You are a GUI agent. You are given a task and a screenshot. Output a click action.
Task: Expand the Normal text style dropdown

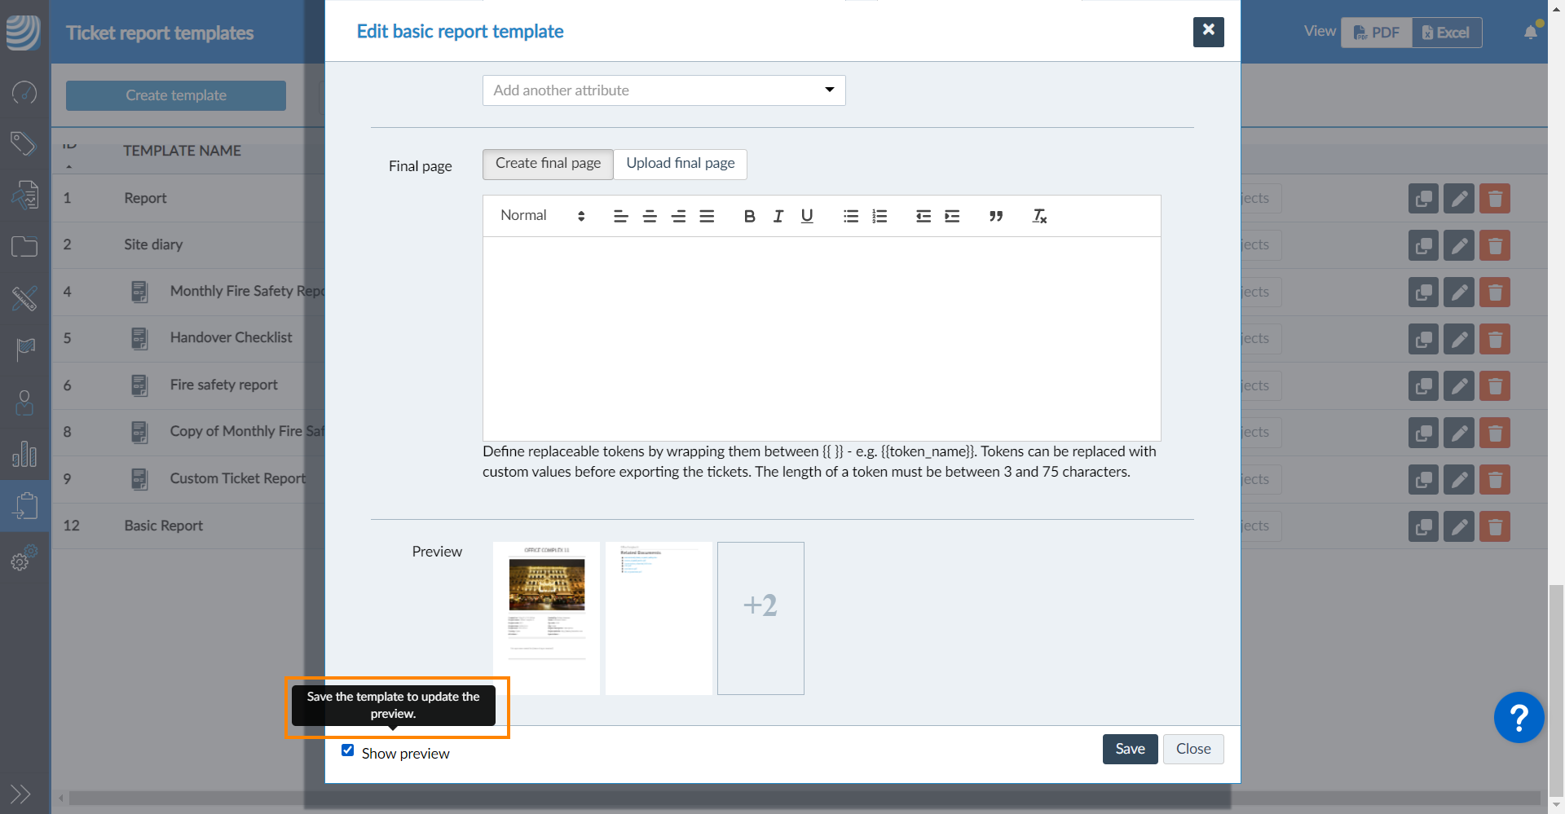tap(542, 216)
